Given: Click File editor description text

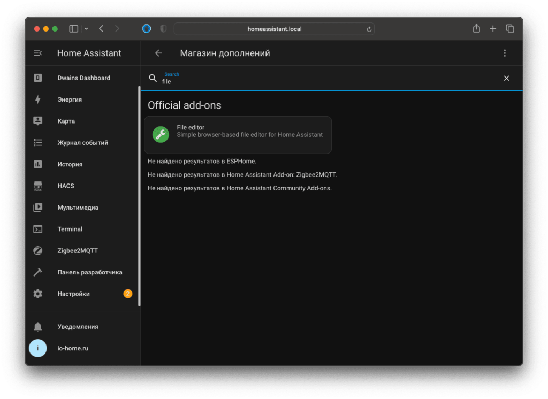Looking at the screenshot, I should coord(249,135).
